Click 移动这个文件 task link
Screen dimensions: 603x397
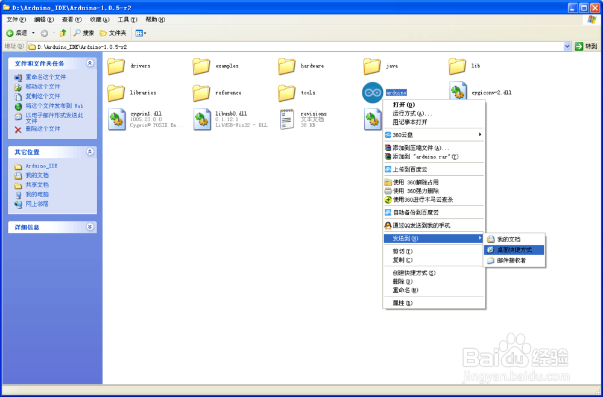click(43, 87)
